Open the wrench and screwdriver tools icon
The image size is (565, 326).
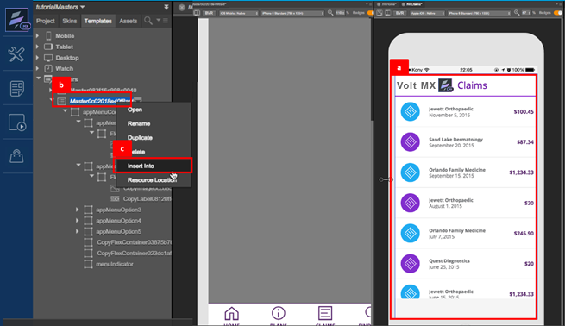pyautogui.click(x=16, y=54)
